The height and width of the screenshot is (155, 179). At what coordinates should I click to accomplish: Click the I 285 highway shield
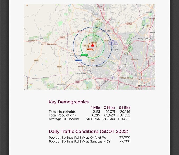point(119,71)
